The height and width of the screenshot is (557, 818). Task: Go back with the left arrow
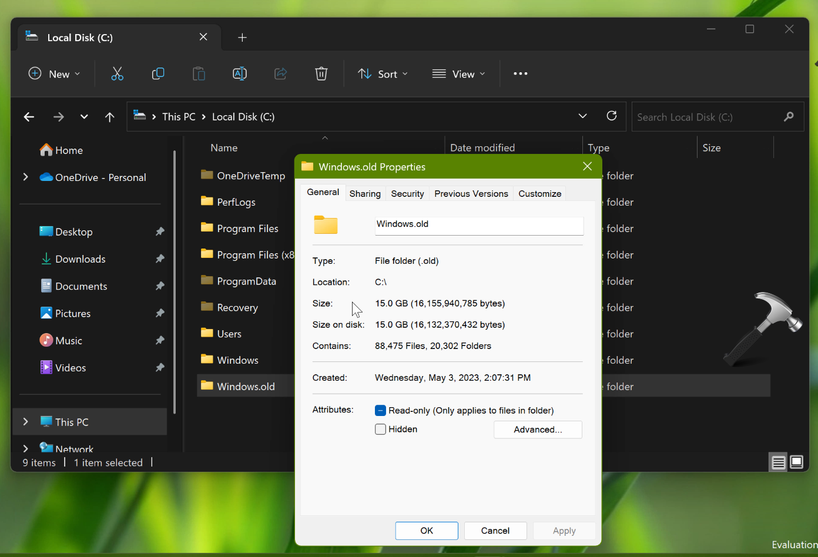(x=29, y=117)
